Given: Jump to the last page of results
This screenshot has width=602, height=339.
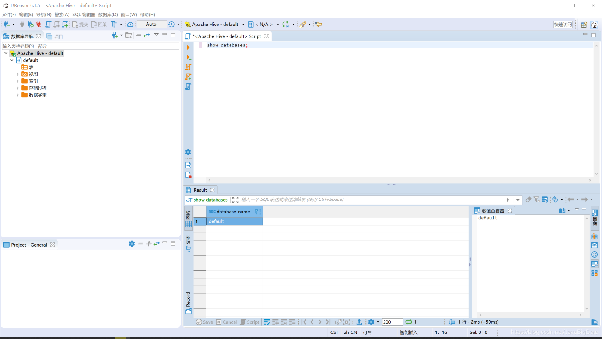Looking at the screenshot, I should pos(328,322).
